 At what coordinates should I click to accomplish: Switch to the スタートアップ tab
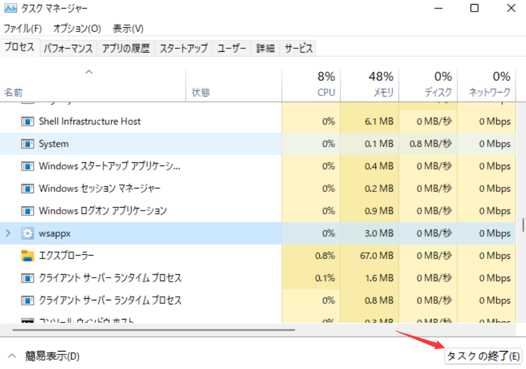(184, 48)
